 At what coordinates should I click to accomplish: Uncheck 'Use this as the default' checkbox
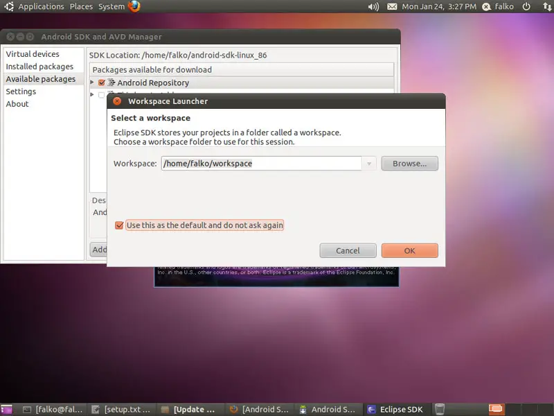[x=119, y=225]
